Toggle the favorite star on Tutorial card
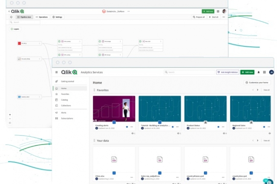 tap(173, 127)
